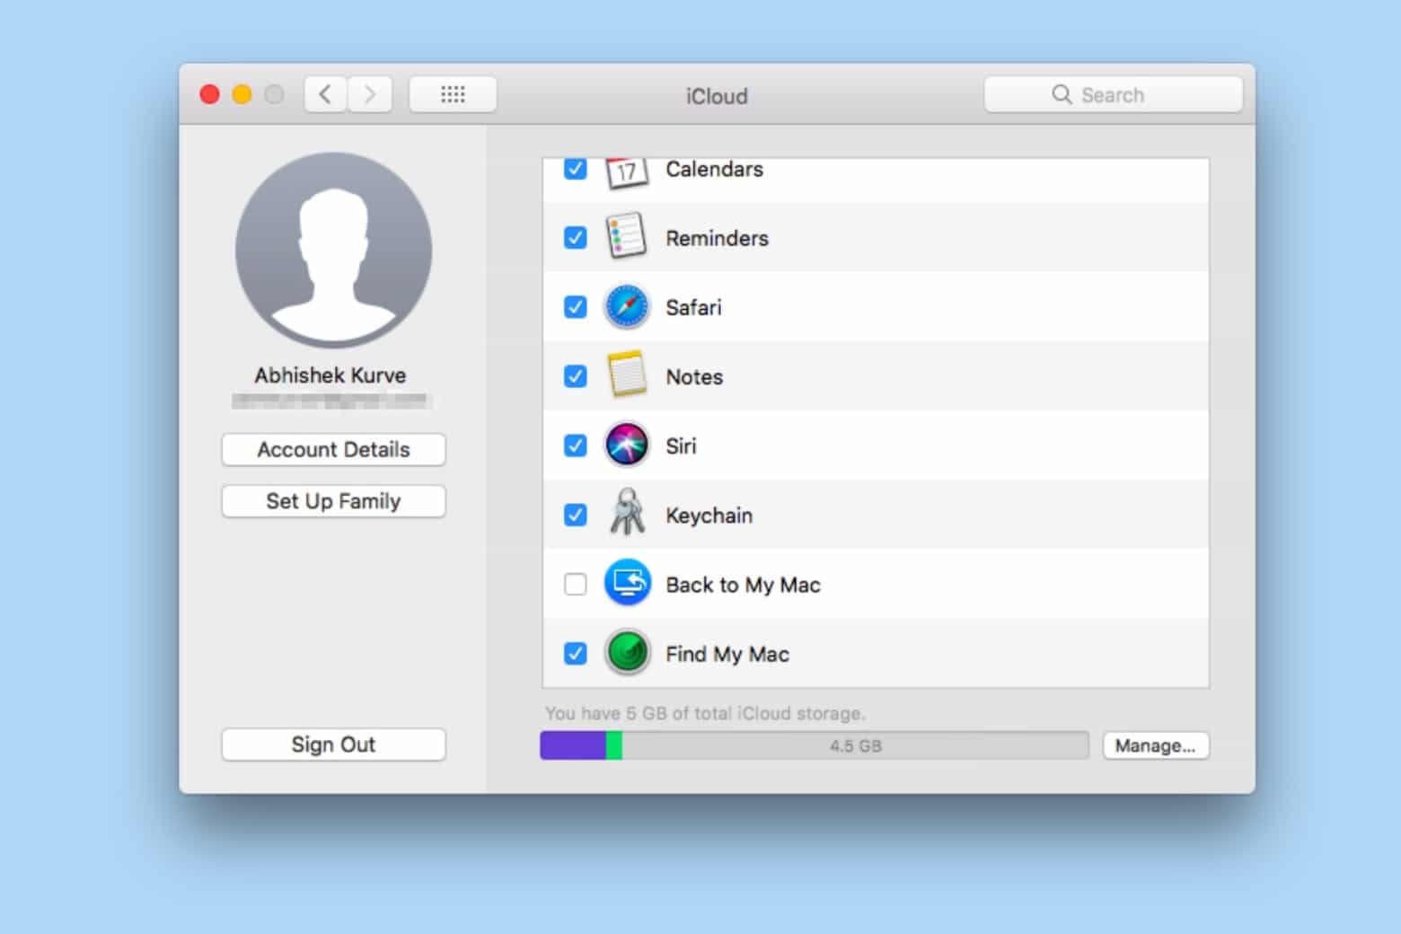Uncheck Keychain syncing
The width and height of the screenshot is (1401, 934).
tap(575, 515)
